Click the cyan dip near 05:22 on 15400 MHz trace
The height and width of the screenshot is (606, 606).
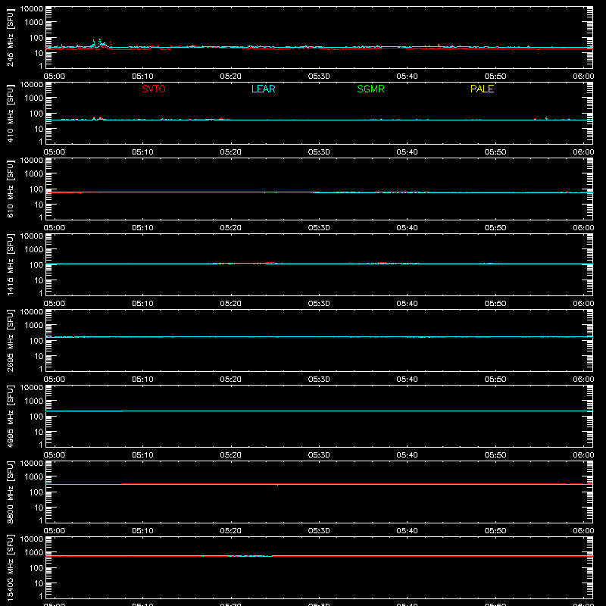[251, 556]
